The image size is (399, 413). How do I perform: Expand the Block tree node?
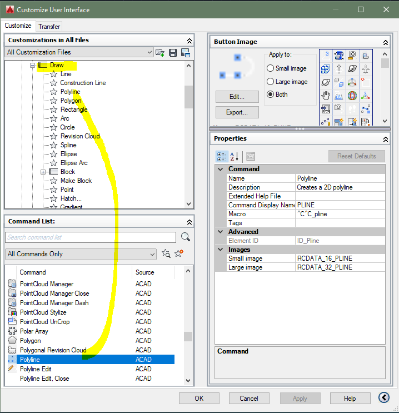pos(43,172)
